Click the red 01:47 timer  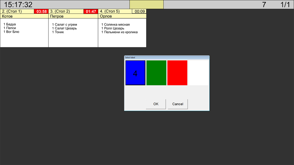click(91, 11)
